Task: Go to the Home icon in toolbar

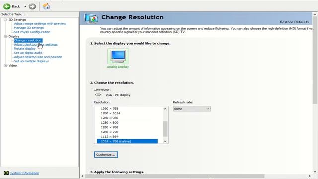Action: [46, 6]
